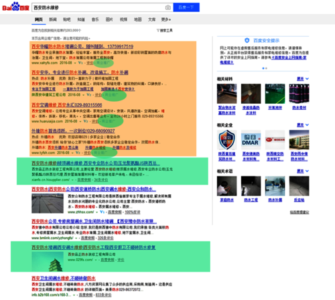Open the ad title ending 13759917519

tap(82, 46)
